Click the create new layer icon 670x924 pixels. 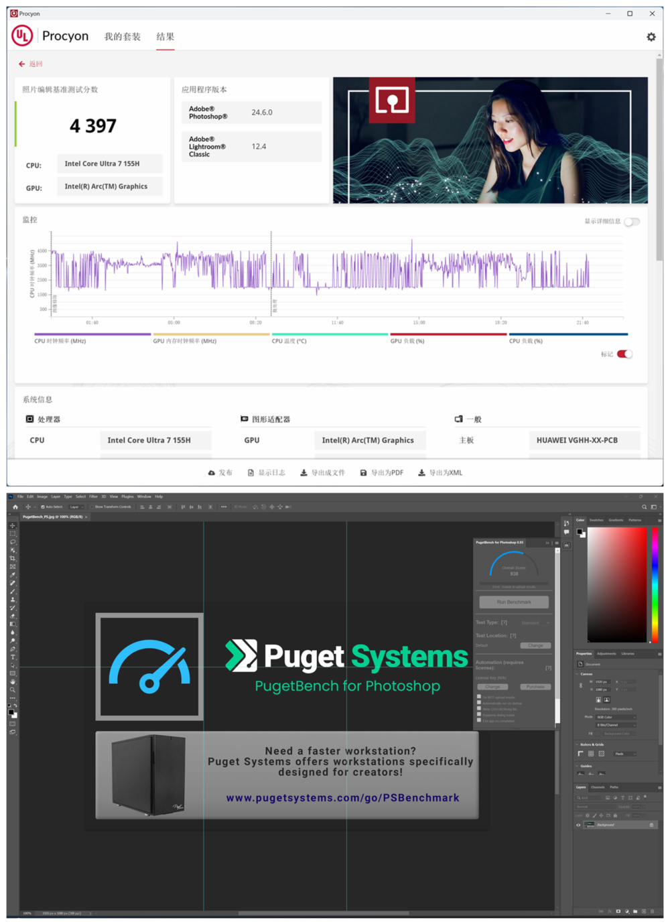[644, 911]
